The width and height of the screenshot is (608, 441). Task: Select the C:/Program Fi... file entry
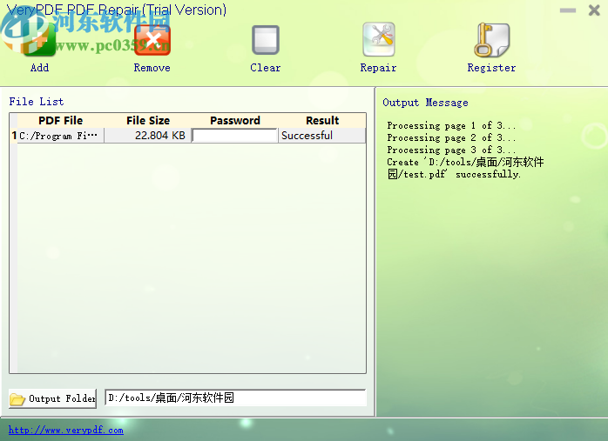60,136
